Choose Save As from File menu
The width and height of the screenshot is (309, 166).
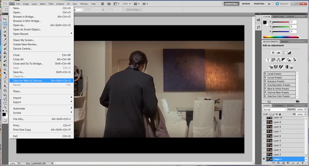point(41,72)
